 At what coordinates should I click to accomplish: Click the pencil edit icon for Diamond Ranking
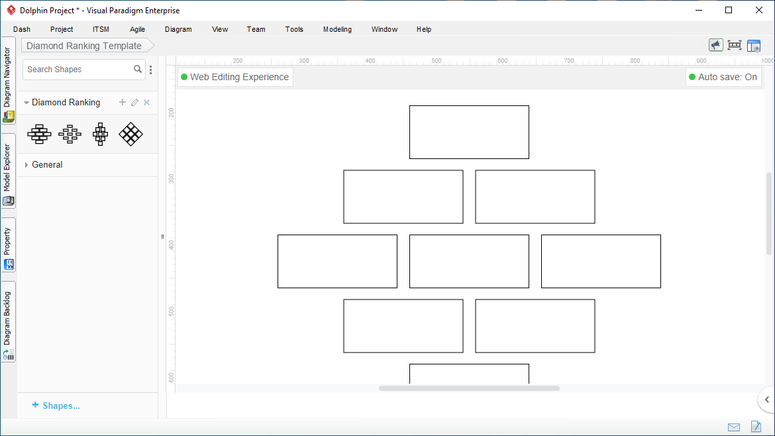tap(134, 102)
